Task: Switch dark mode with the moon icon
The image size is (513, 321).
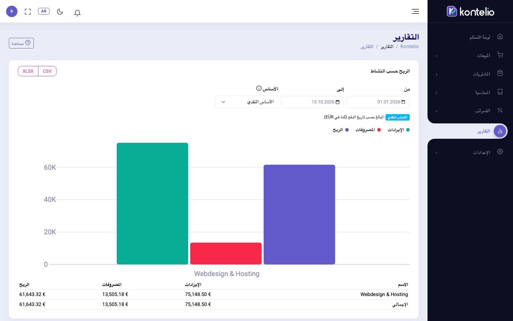Action: pyautogui.click(x=60, y=11)
